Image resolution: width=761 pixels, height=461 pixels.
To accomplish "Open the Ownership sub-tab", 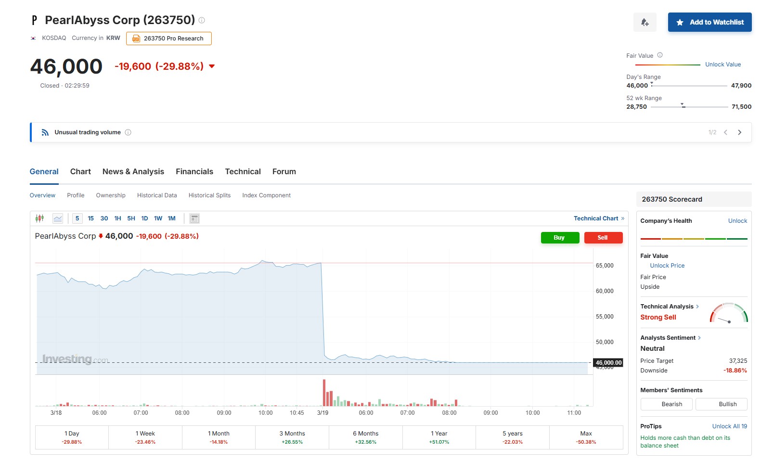I will (111, 195).
